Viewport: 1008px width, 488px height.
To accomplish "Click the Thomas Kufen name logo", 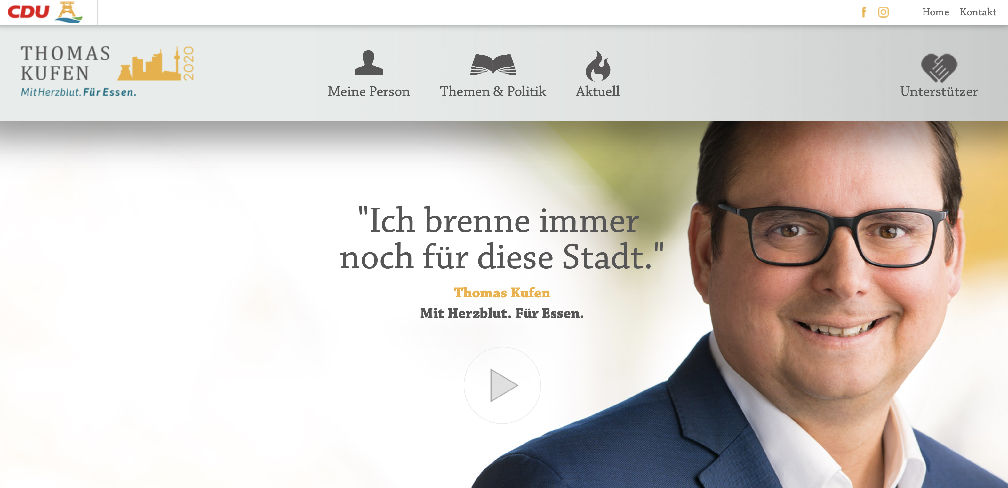I will point(65,63).
